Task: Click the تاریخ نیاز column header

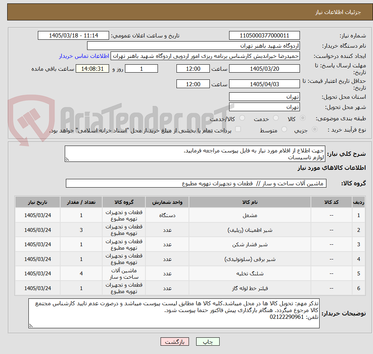Action: pos(37,202)
